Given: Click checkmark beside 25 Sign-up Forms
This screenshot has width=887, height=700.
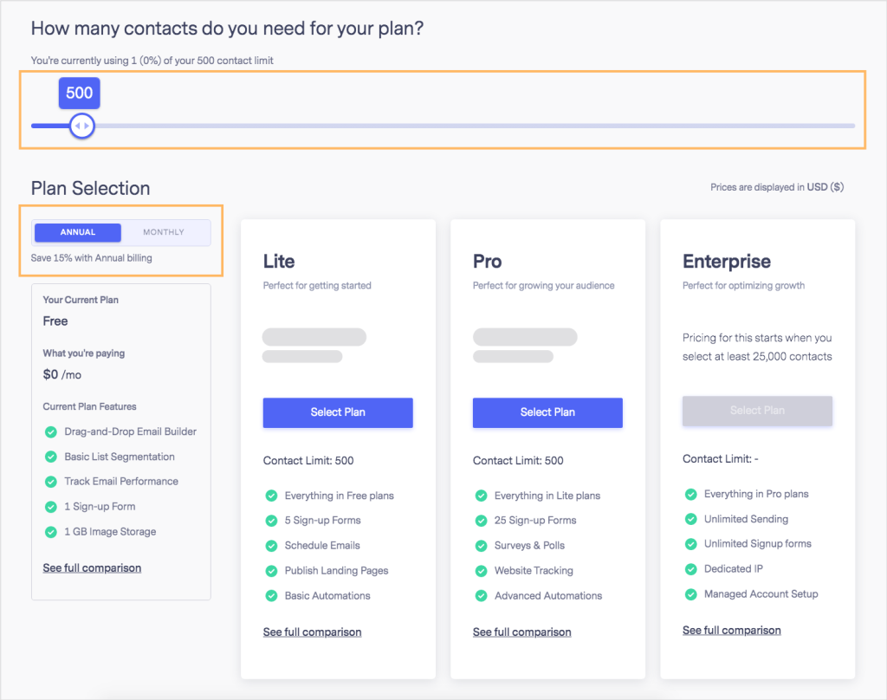Looking at the screenshot, I should (x=482, y=521).
